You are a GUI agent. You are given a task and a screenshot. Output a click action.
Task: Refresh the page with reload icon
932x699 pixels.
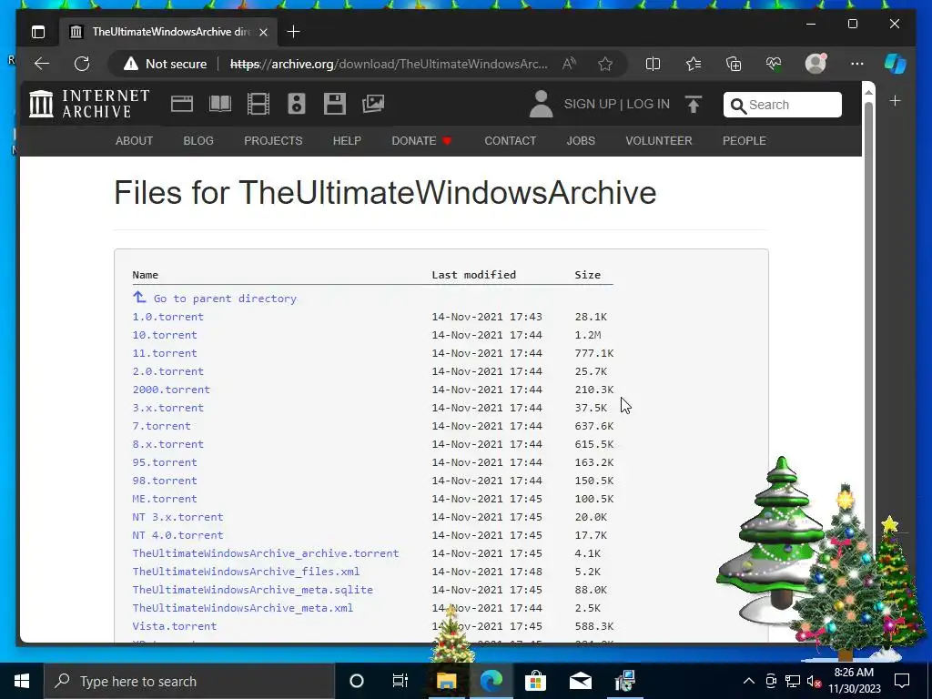82,64
